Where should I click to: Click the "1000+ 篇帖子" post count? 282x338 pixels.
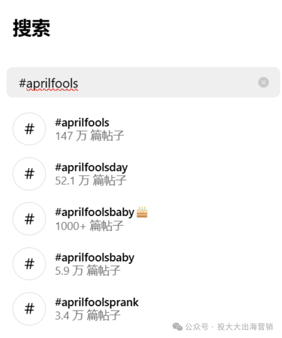coord(90,226)
